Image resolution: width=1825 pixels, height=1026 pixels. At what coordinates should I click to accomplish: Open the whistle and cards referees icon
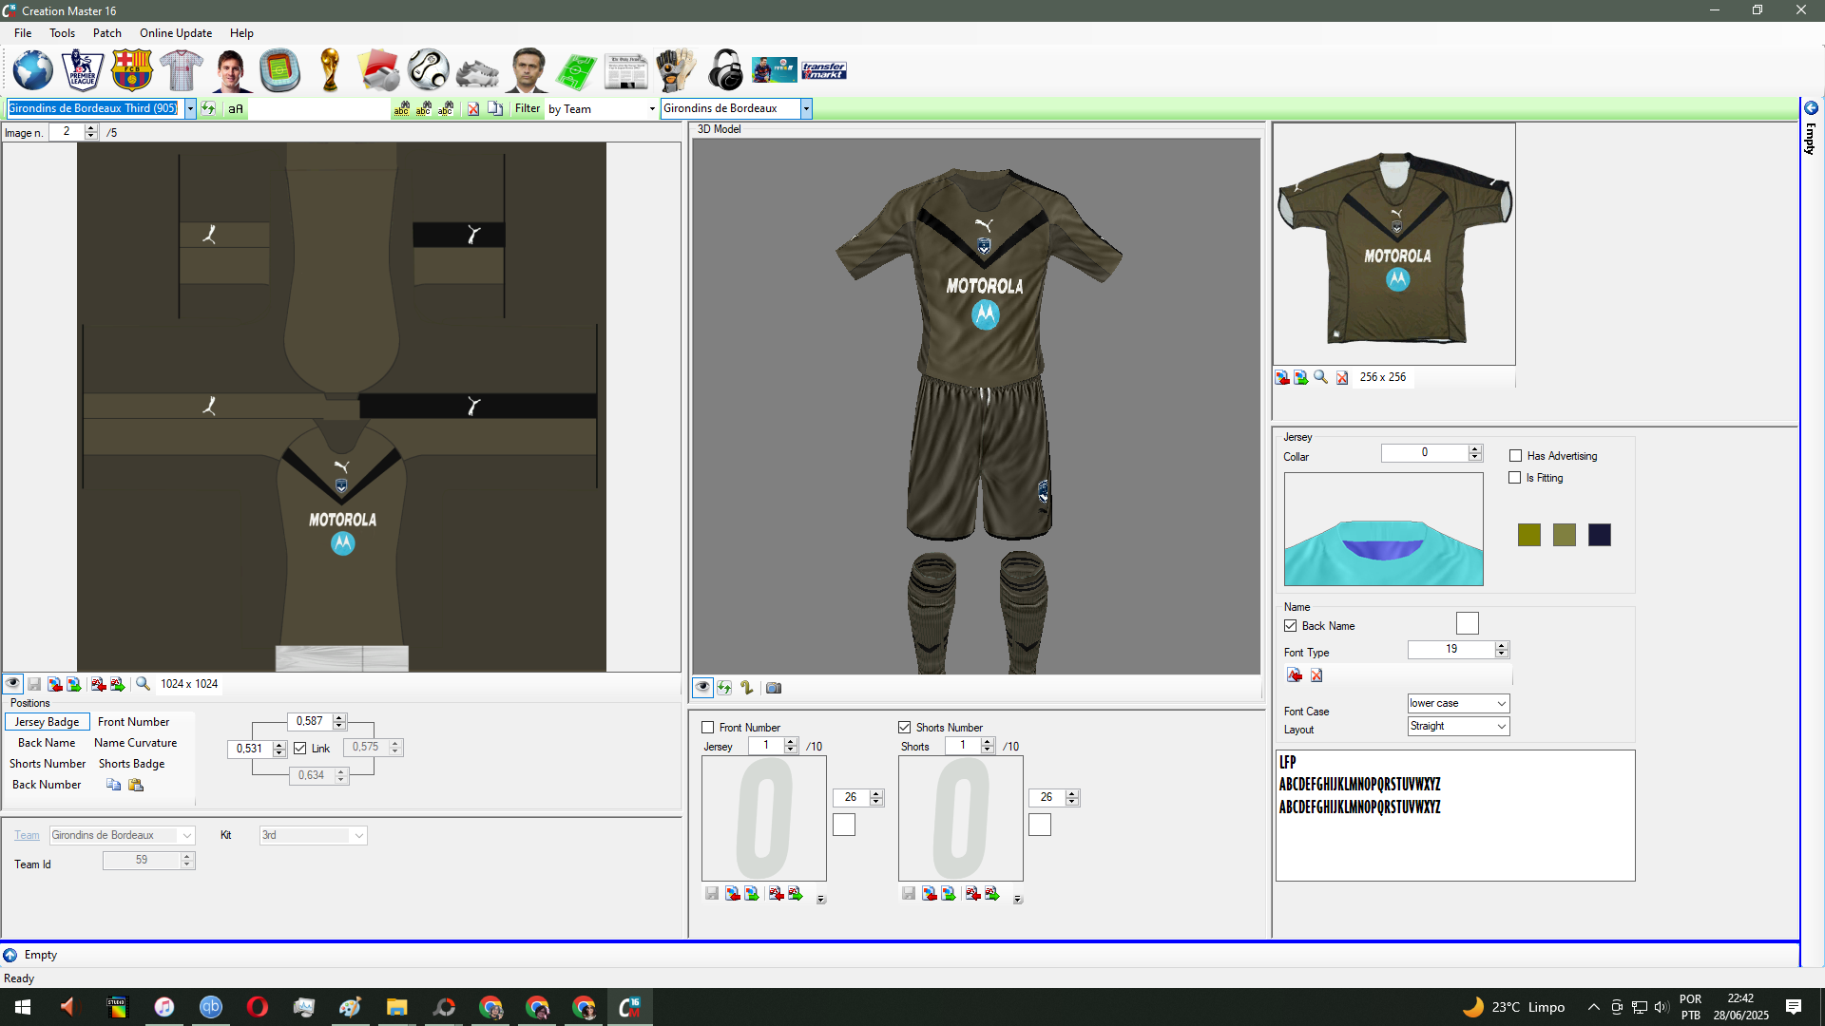coord(379,70)
